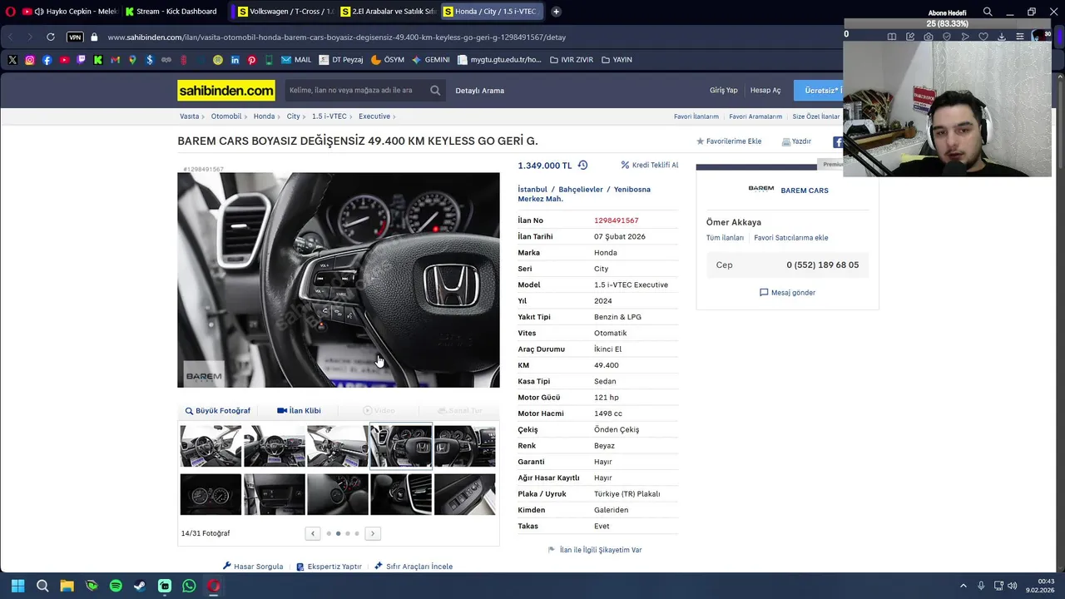1065x599 pixels.
Task: Open the Facebook bookmark icon
Action: [x=47, y=60]
